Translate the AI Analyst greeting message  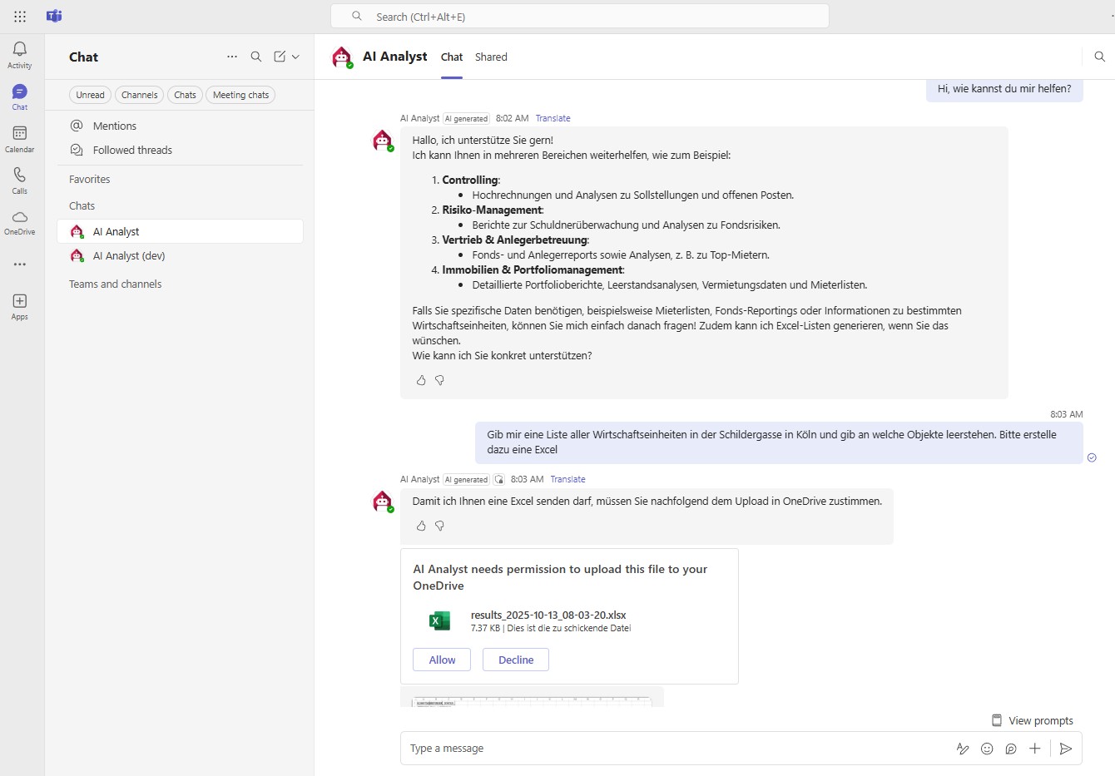click(x=553, y=118)
